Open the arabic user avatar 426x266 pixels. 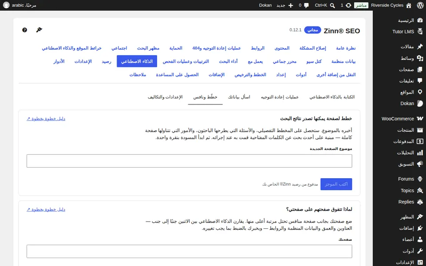pos(6,5)
